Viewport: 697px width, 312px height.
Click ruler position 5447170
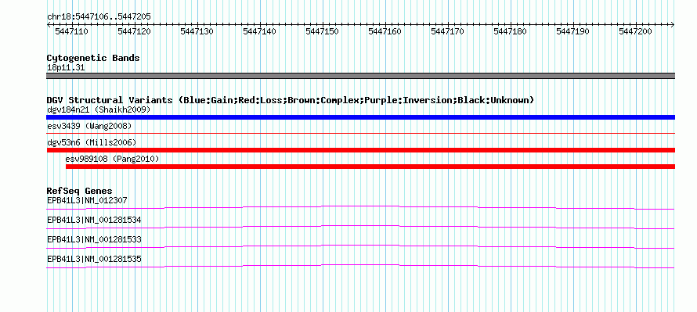click(448, 31)
